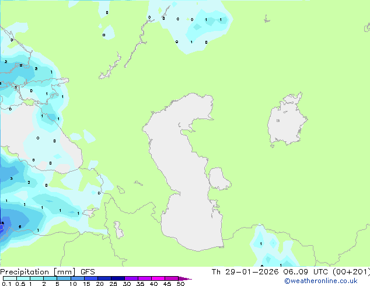370x286 pixels.
Task: Click the '06..09 UTC' time range text
Action: click(305, 272)
